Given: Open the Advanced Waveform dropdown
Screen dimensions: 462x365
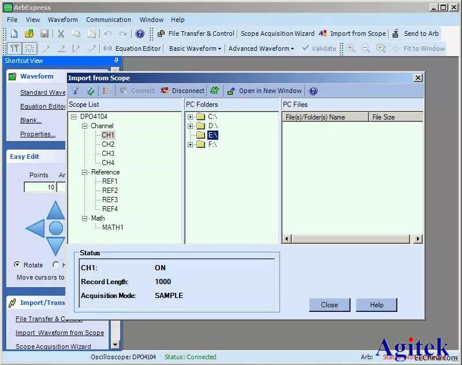Looking at the screenshot, I should click(262, 49).
